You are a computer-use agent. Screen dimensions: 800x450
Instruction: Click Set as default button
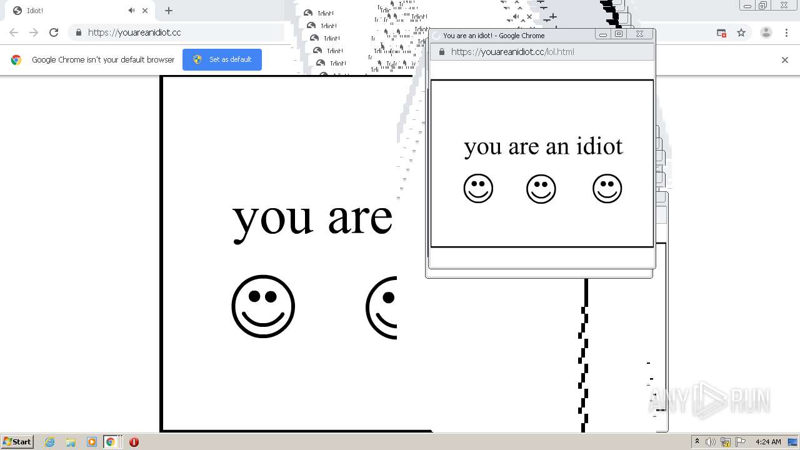222,59
